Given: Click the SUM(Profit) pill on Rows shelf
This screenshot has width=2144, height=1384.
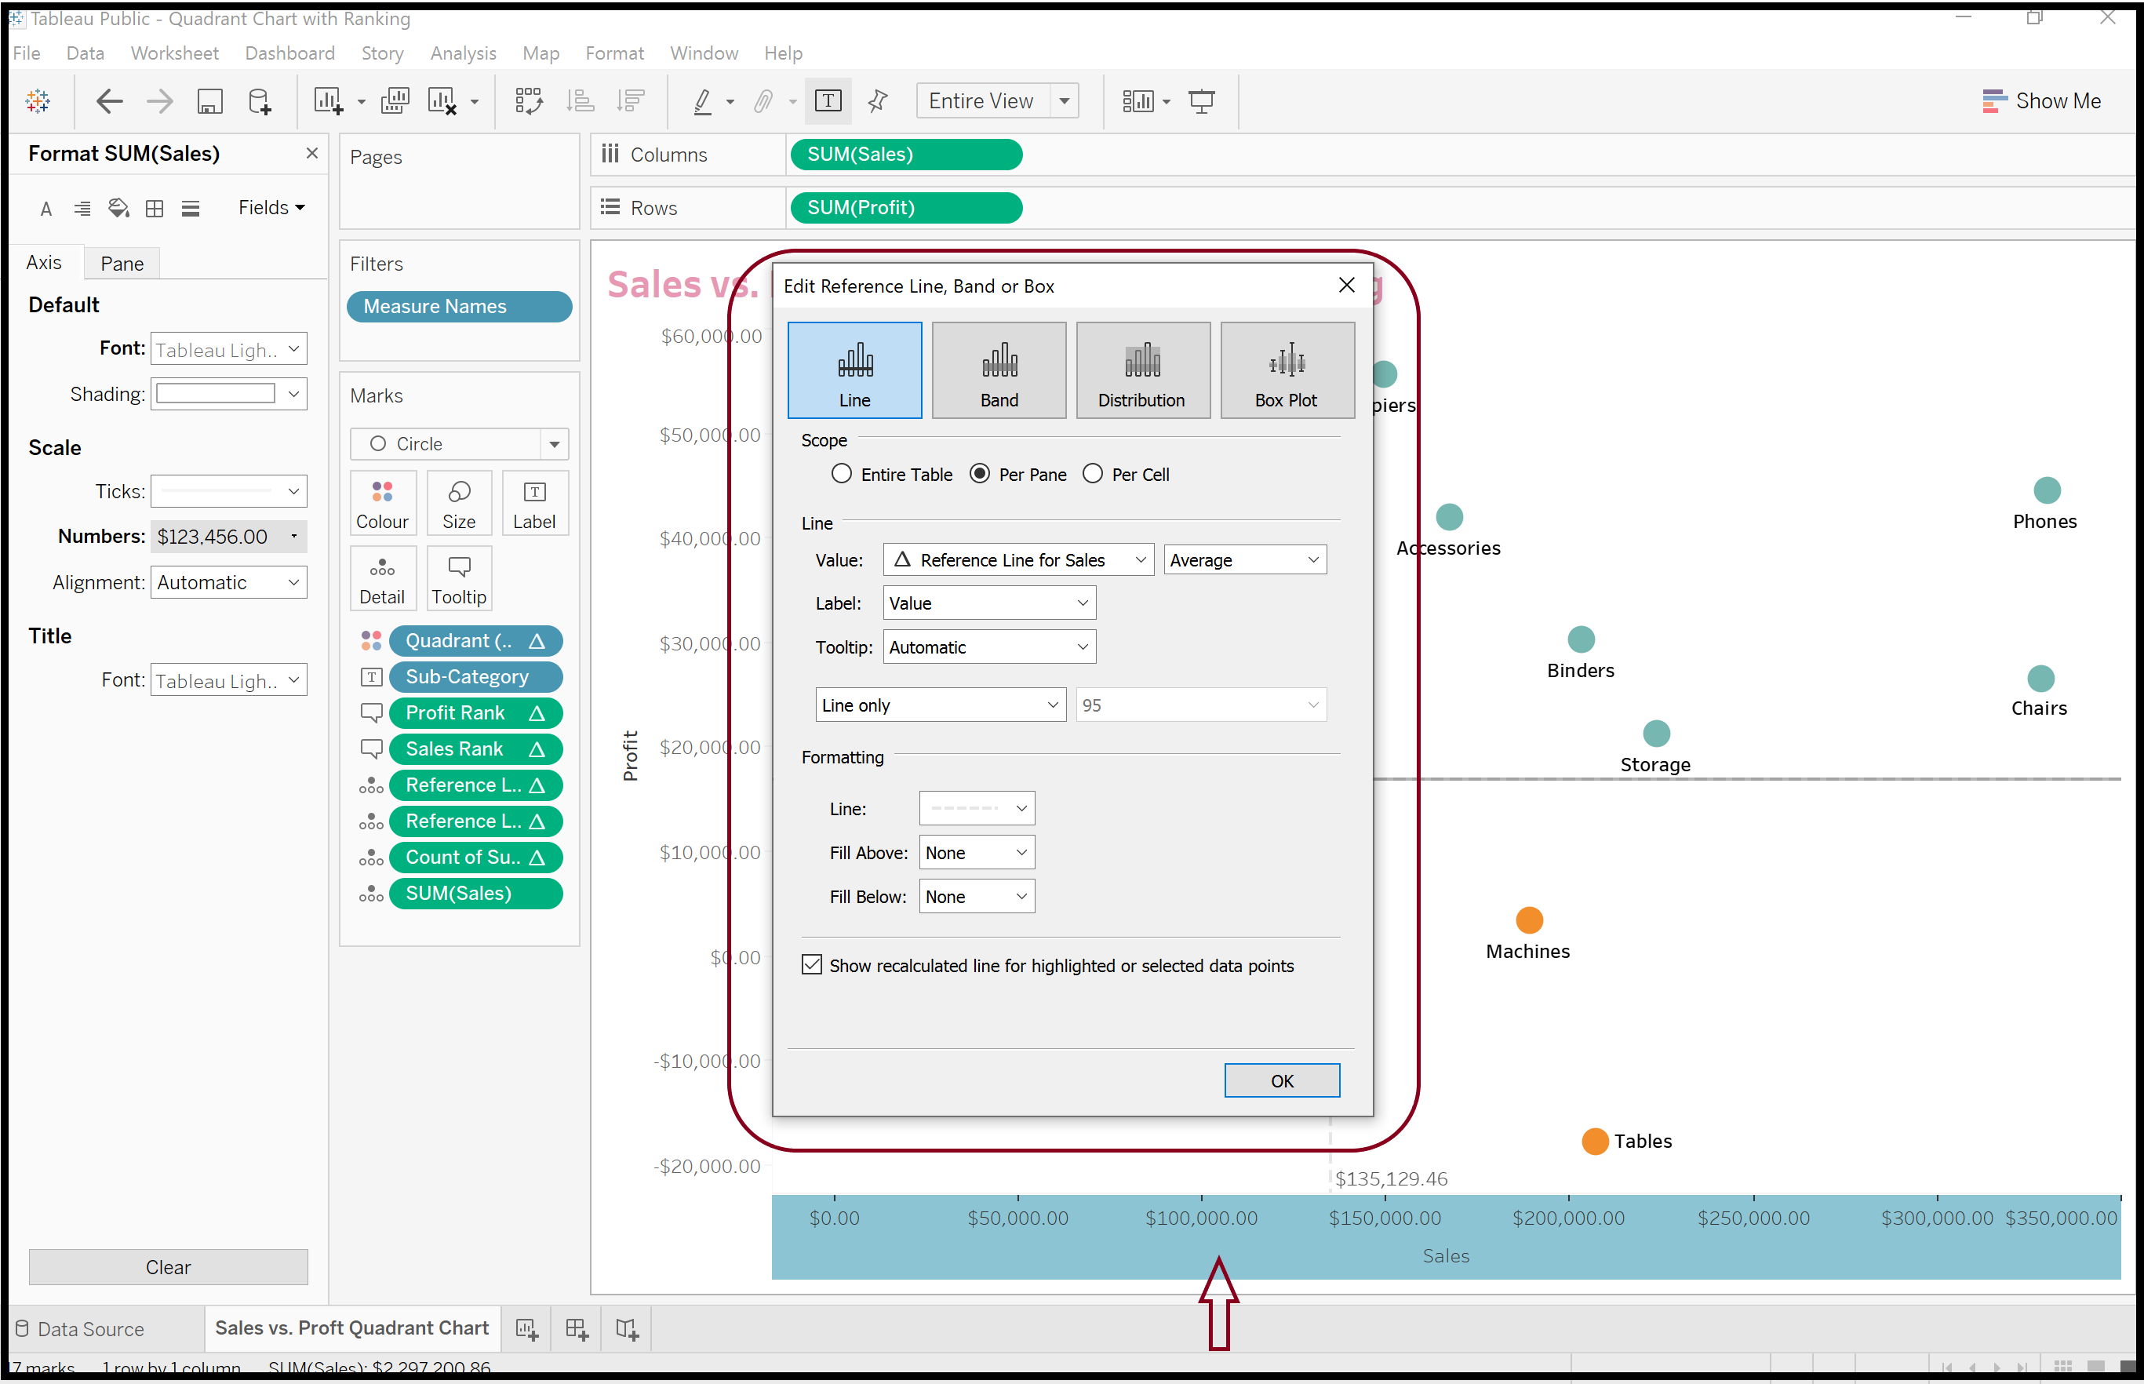Looking at the screenshot, I should (906, 208).
